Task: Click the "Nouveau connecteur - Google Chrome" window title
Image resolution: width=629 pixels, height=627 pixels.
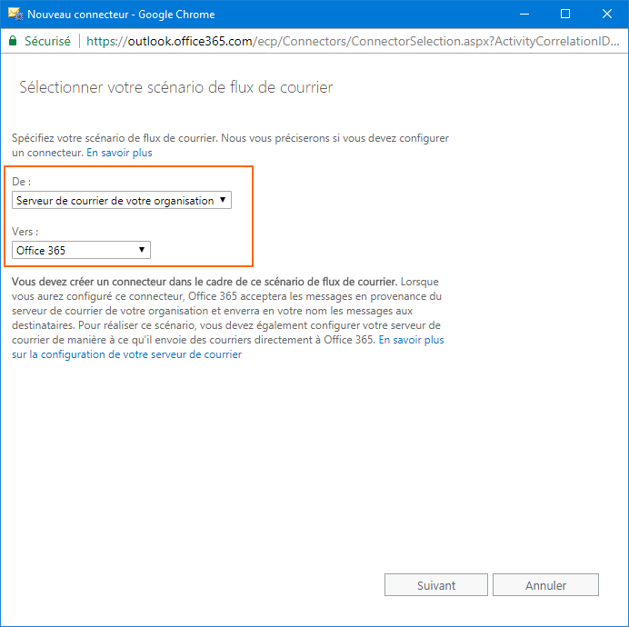Action: 121,15
